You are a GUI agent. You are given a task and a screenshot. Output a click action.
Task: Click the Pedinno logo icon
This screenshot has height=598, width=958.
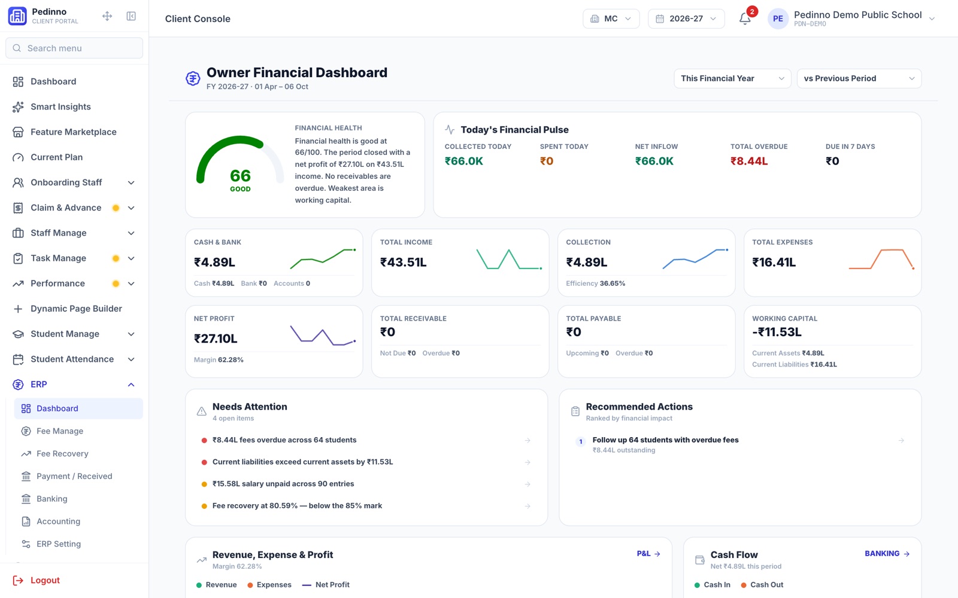(17, 16)
